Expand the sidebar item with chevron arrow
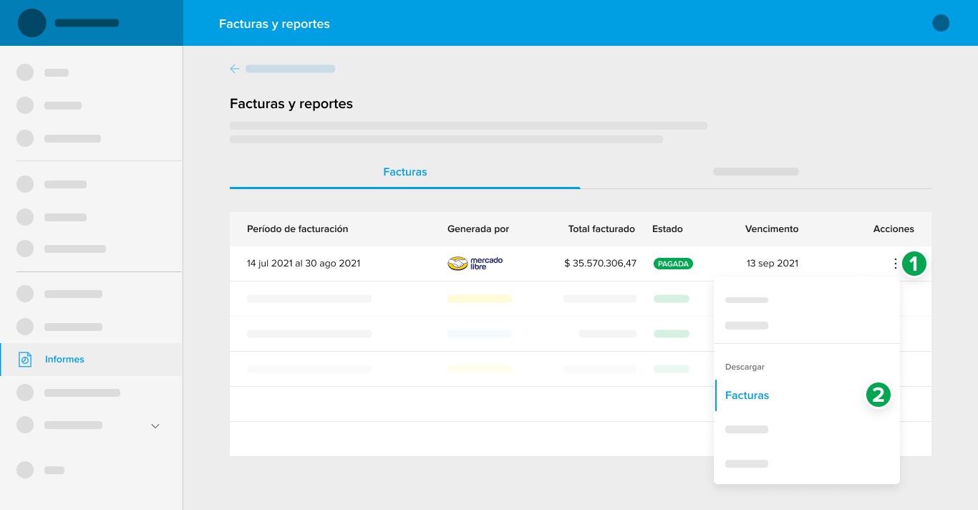 pyautogui.click(x=155, y=425)
